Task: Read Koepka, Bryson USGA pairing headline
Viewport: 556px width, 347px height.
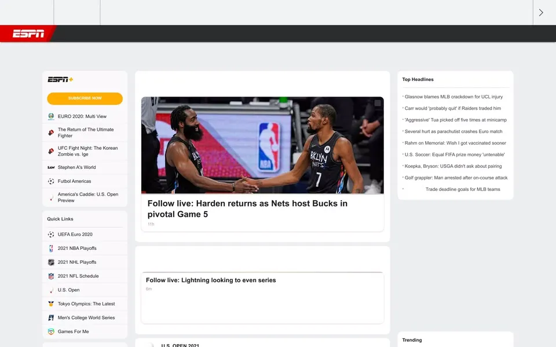Action: coord(453,166)
